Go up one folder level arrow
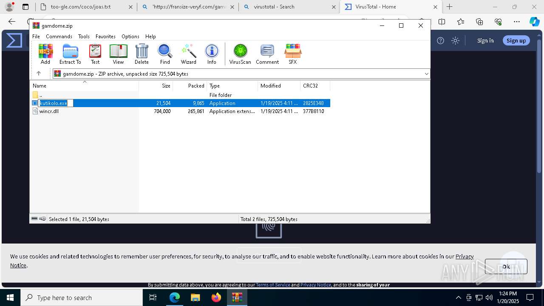544x306 pixels. [x=39, y=74]
